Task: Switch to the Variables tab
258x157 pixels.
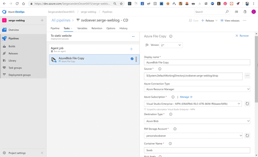Action: [x=82, y=28]
